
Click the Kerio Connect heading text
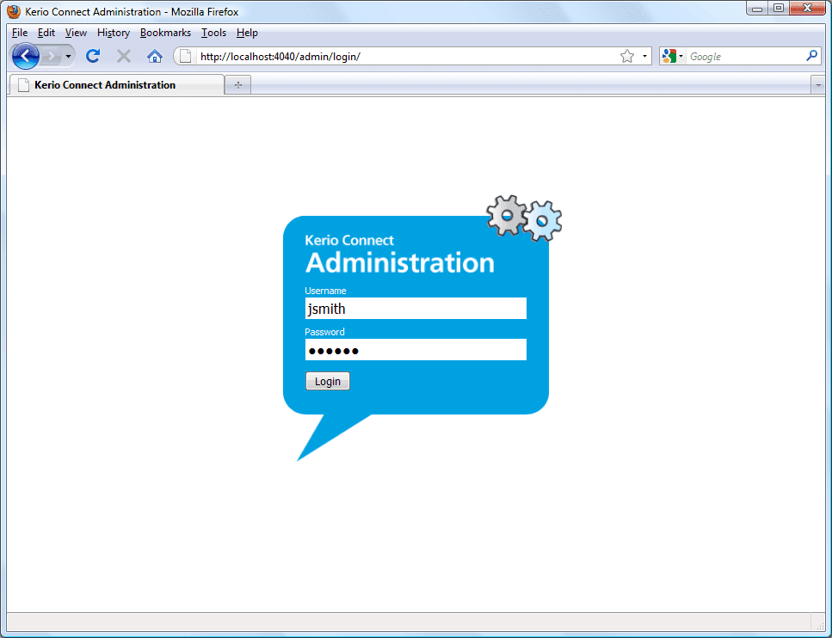coord(349,240)
